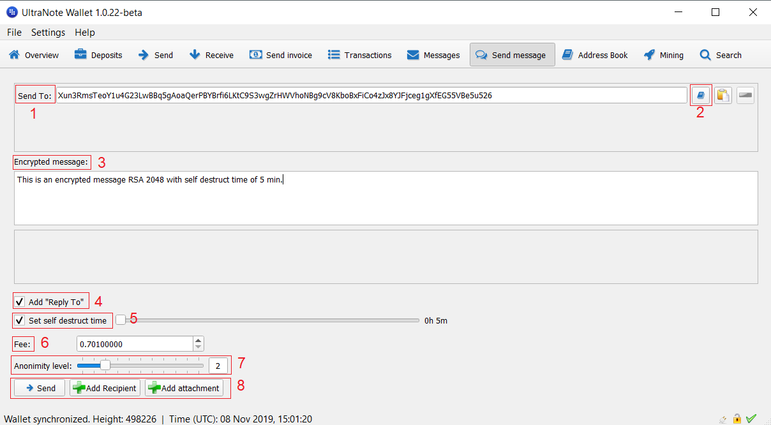Click the Anonimity level value box
Screen dimensions: 771x425
218,366
